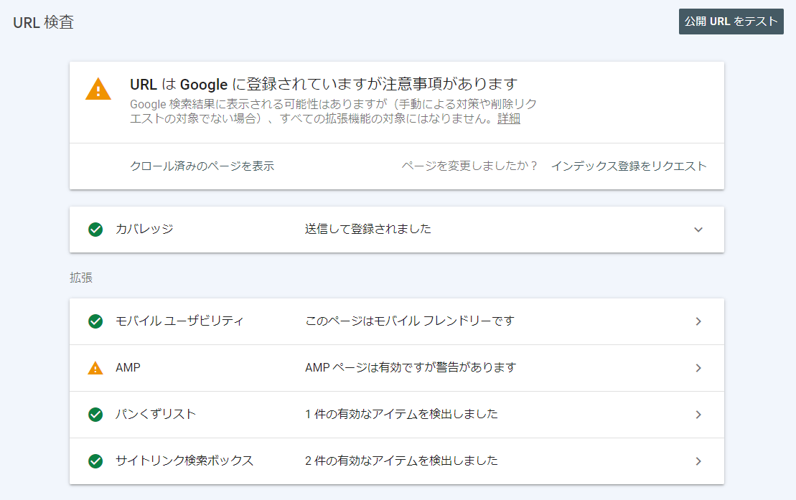Click green checkmark beside サイトリンク検索ボックス

pos(95,461)
